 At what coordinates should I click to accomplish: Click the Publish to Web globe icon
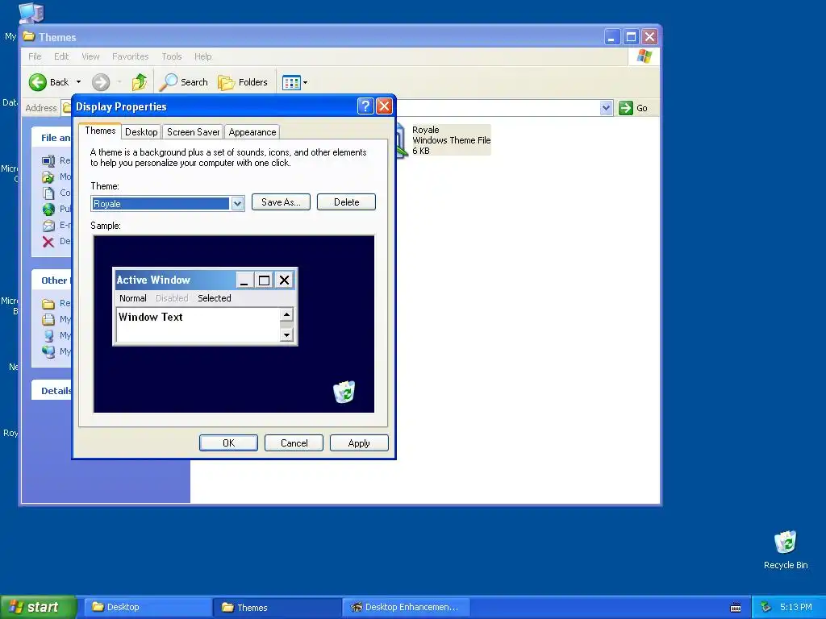[x=48, y=210]
